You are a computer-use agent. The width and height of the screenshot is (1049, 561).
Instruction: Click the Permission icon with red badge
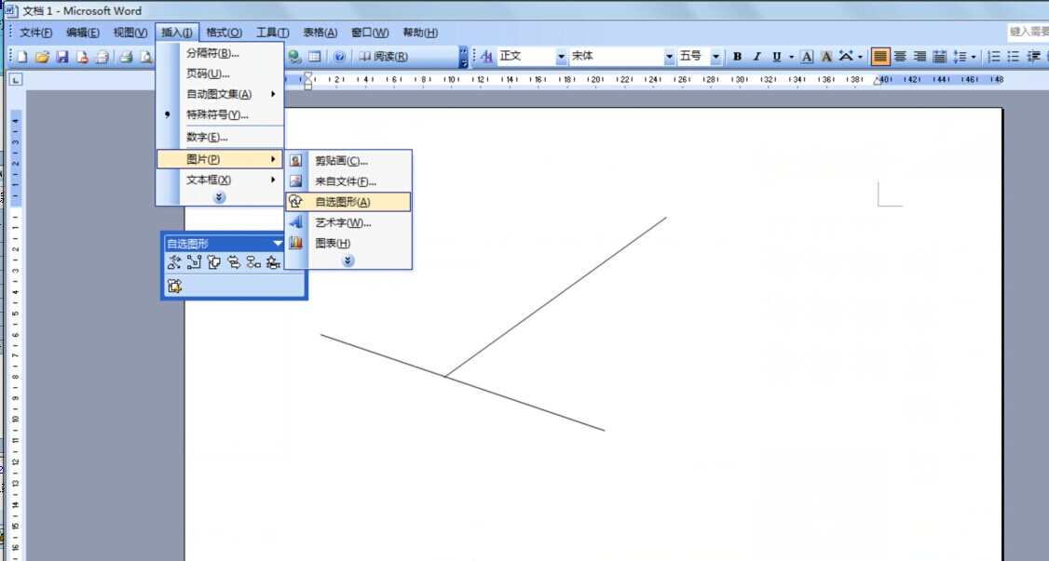tap(82, 57)
